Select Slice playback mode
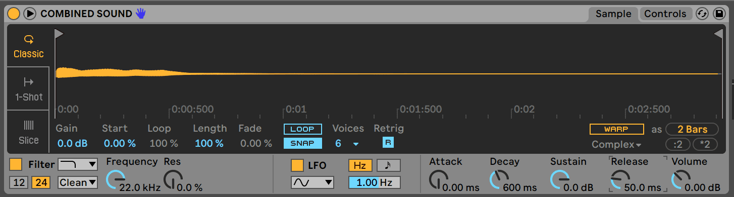 (x=28, y=132)
